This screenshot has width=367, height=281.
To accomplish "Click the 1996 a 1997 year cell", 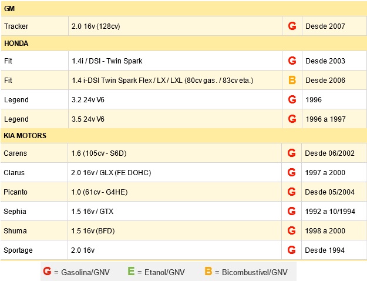I will click(x=334, y=119).
